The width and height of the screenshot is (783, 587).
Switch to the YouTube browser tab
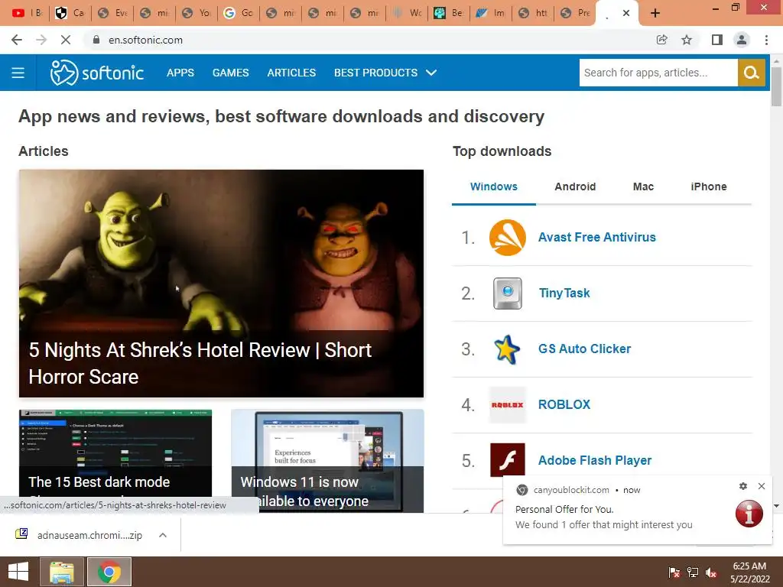tap(28, 13)
